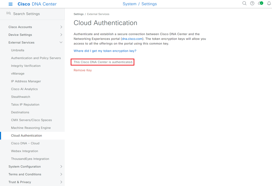Open 'Where did I get my token encryption key?'
The height and width of the screenshot is (186, 272).
click(x=105, y=51)
